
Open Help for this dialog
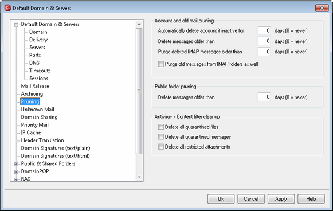tap(311, 199)
